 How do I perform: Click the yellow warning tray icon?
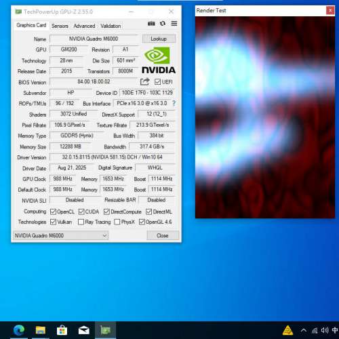pyautogui.click(x=287, y=331)
